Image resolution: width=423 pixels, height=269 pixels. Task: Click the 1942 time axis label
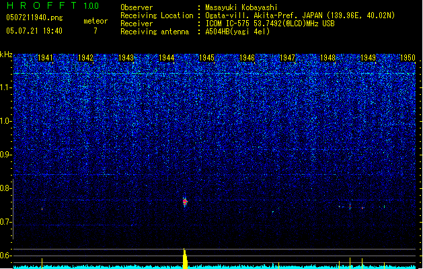pos(85,58)
